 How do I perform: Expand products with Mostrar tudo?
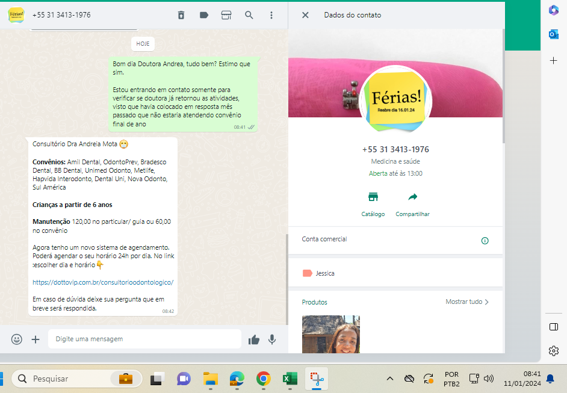point(467,302)
